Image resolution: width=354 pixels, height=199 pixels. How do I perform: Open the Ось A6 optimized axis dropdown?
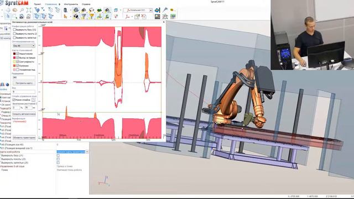point(24,45)
